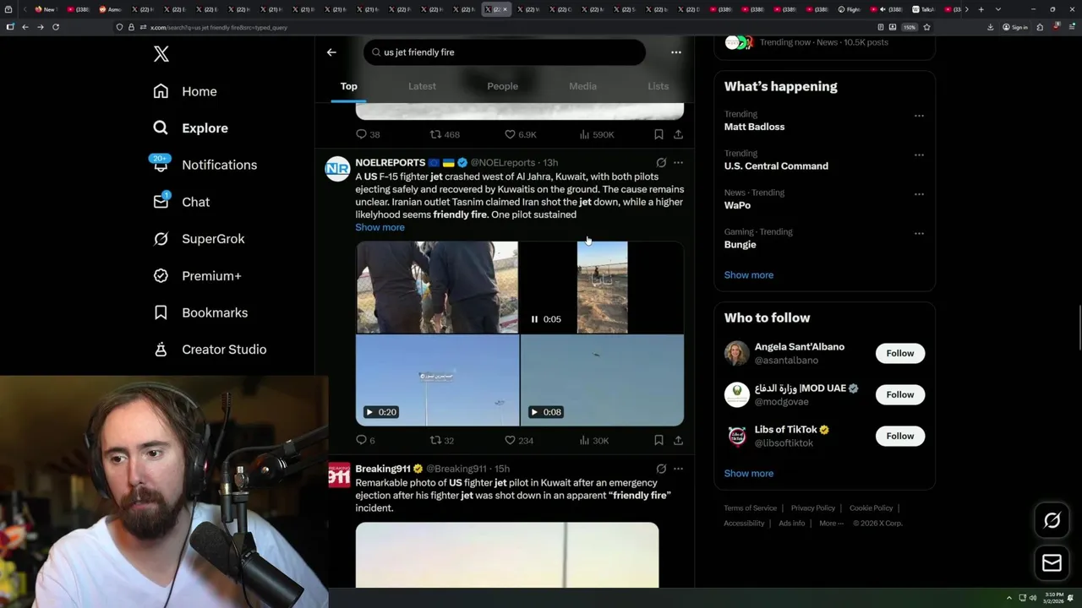Screen dimensions: 1082x608
Task: Like the NOELREPORTS post with 234 likes
Action: [518, 440]
